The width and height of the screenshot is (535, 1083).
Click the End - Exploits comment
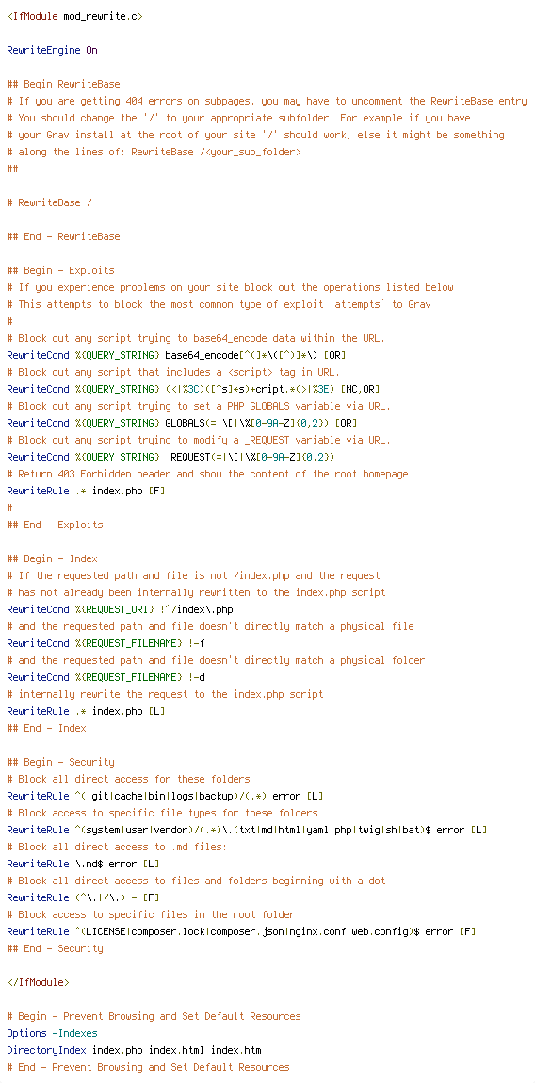click(56, 525)
